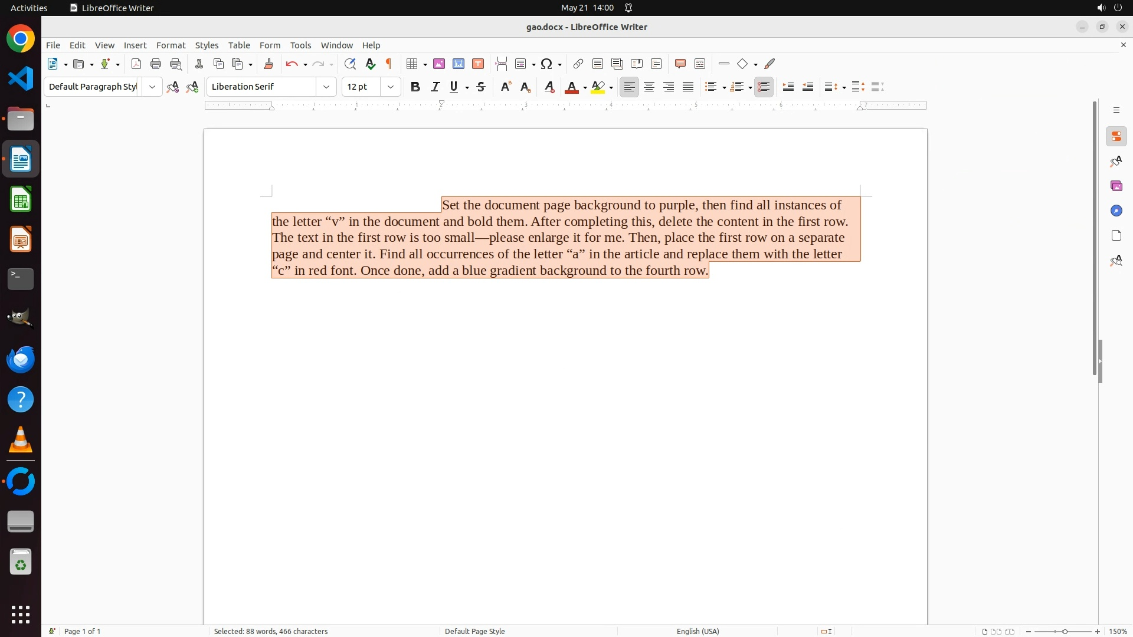Click the Insert Image toolbar icon
The width and height of the screenshot is (1133, 637).
point(439,64)
